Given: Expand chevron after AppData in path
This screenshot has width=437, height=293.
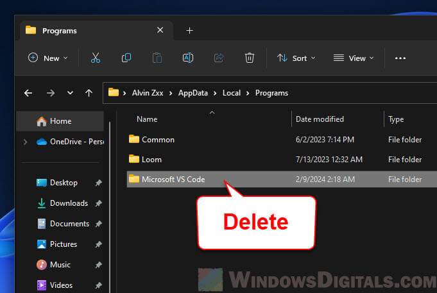Looking at the screenshot, I should 215,94.
